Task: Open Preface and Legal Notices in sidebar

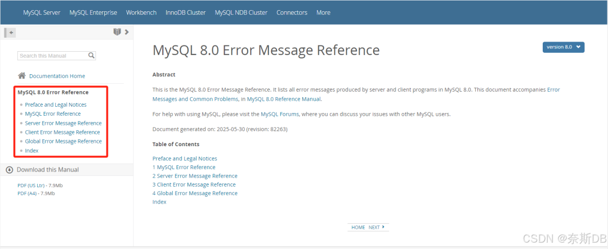Action: (56, 105)
